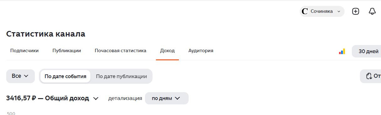Viewport: 381px width, 115px height.
Task: Select the Доход tab
Action: [x=167, y=51]
